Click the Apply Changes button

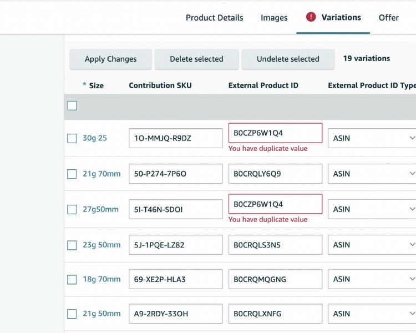tap(110, 59)
